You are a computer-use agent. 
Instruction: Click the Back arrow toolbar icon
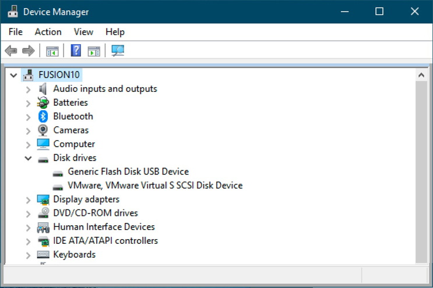pyautogui.click(x=11, y=51)
